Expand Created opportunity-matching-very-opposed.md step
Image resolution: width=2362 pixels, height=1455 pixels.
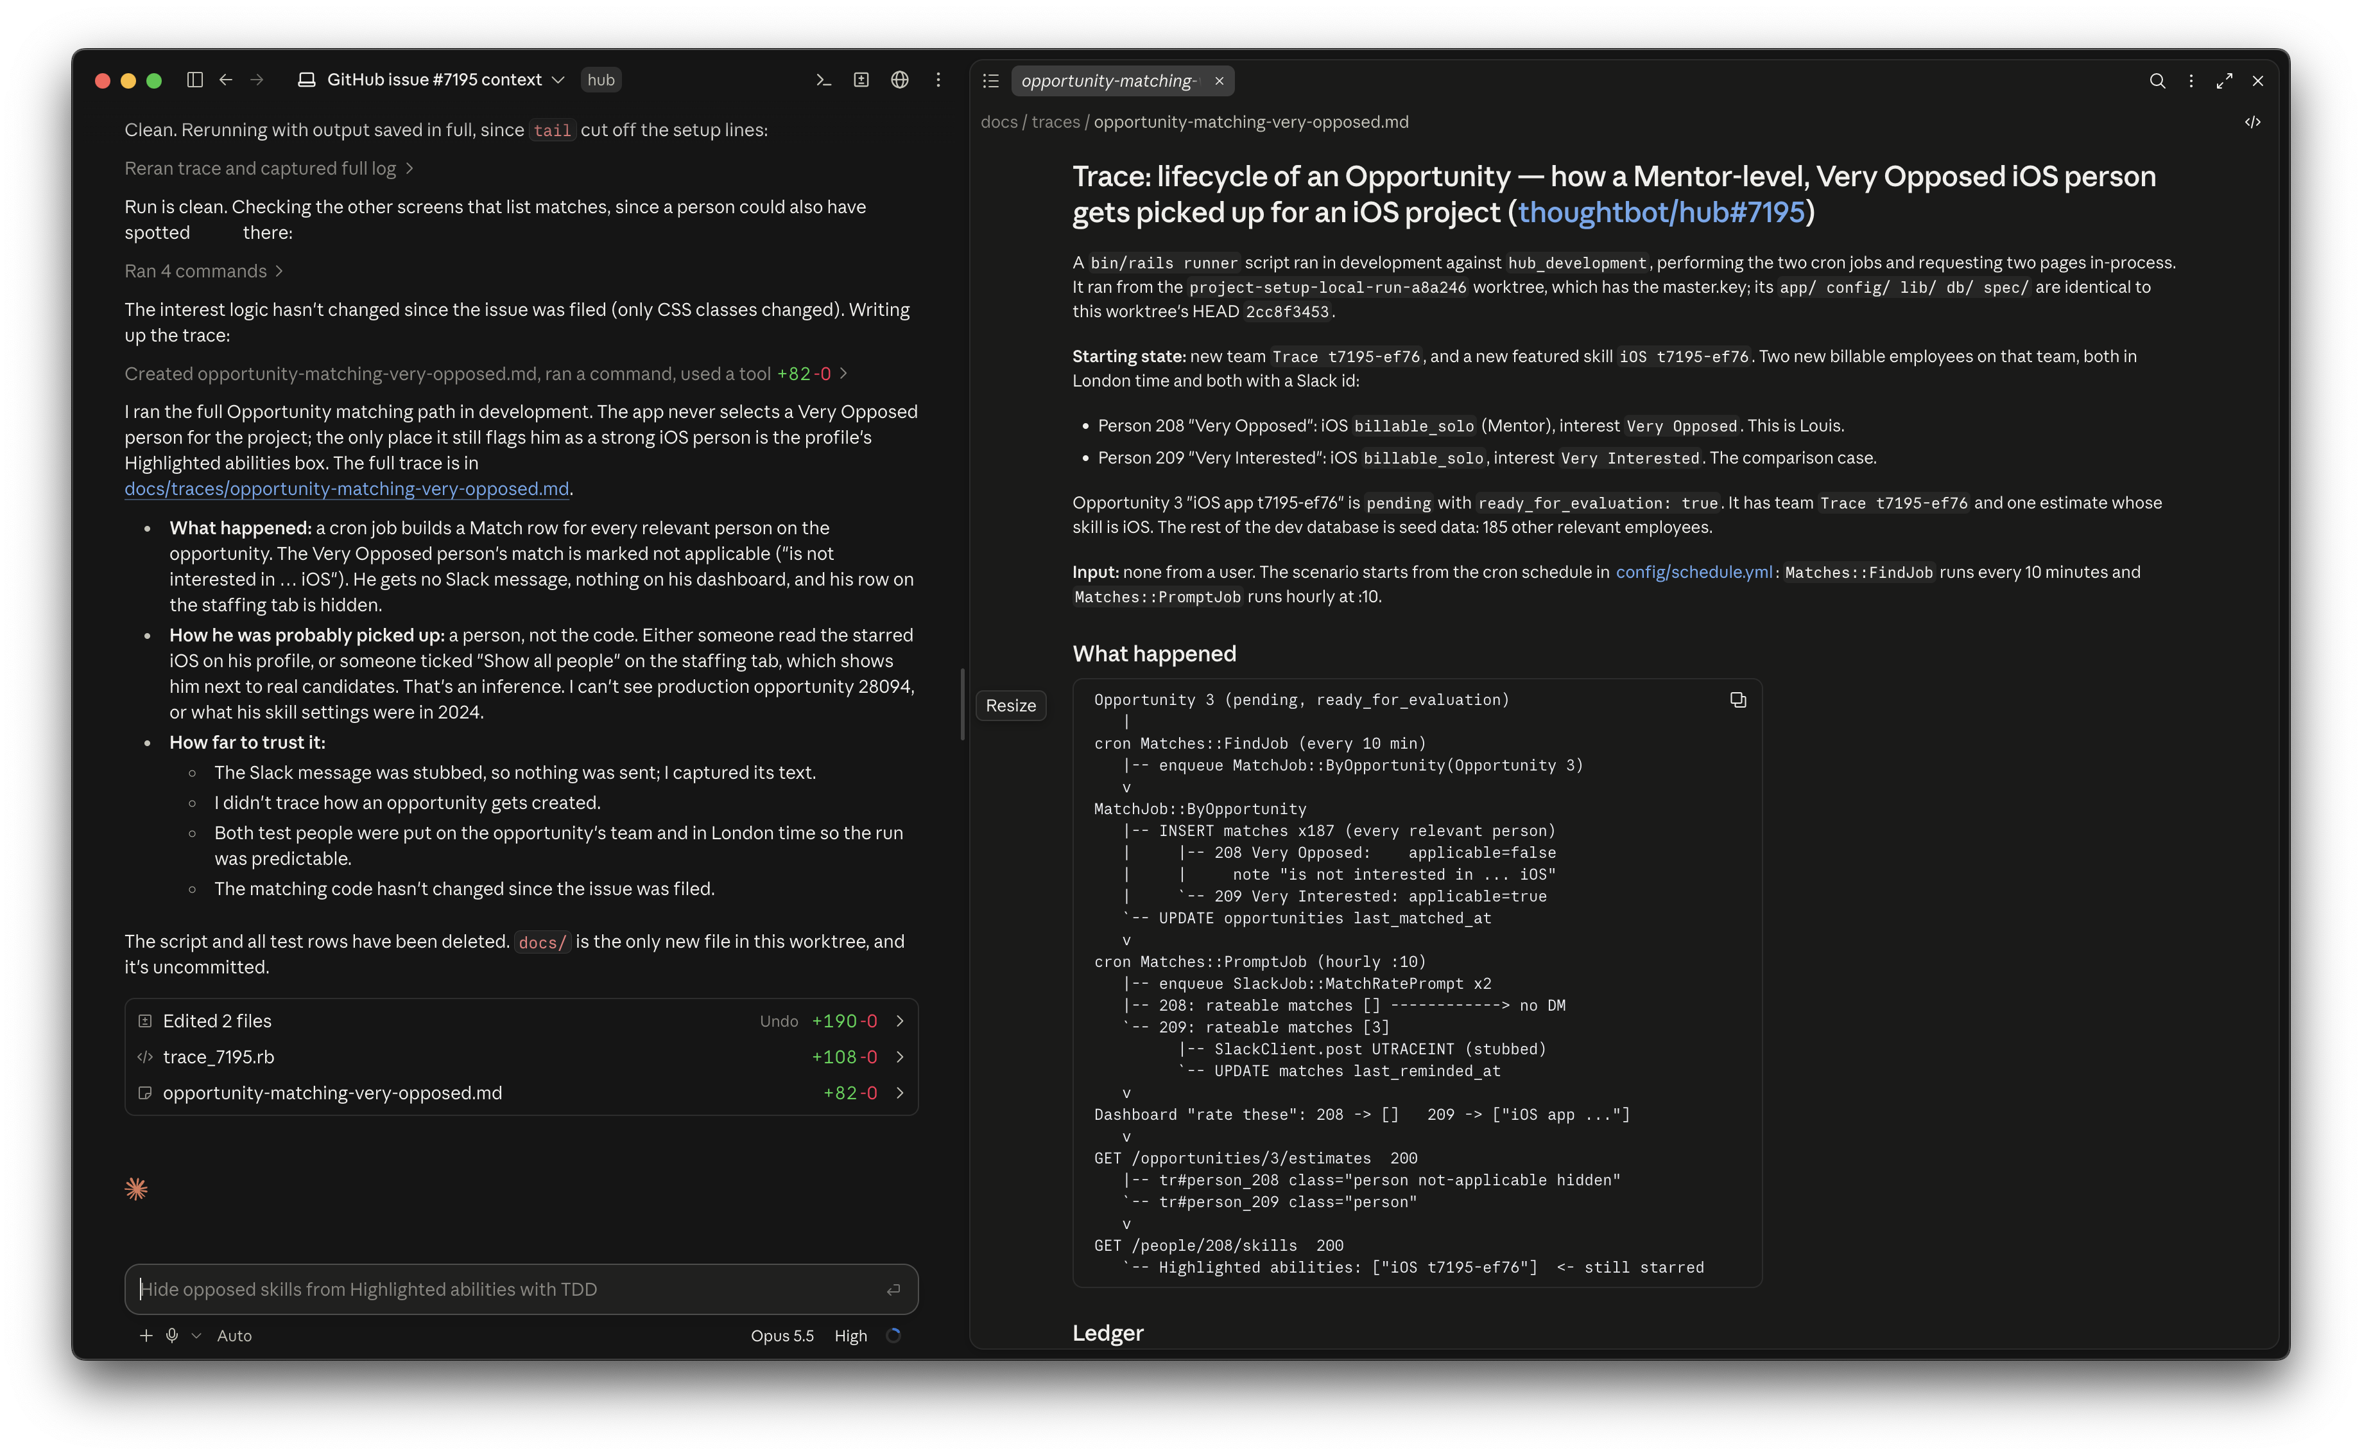(486, 373)
